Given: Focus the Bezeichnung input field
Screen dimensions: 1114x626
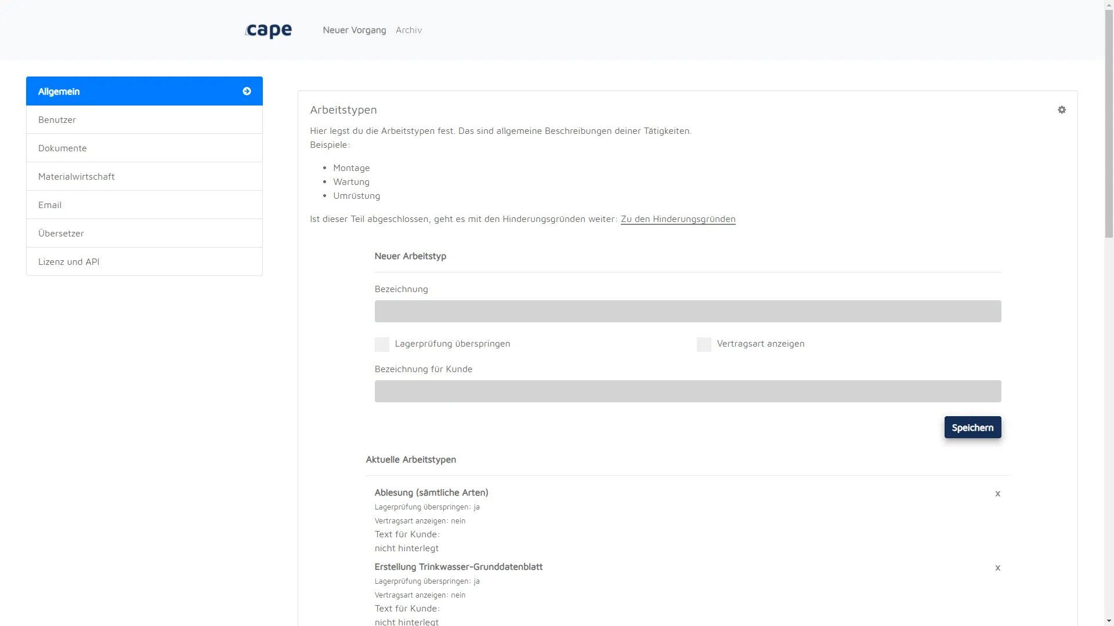Looking at the screenshot, I should (x=688, y=311).
